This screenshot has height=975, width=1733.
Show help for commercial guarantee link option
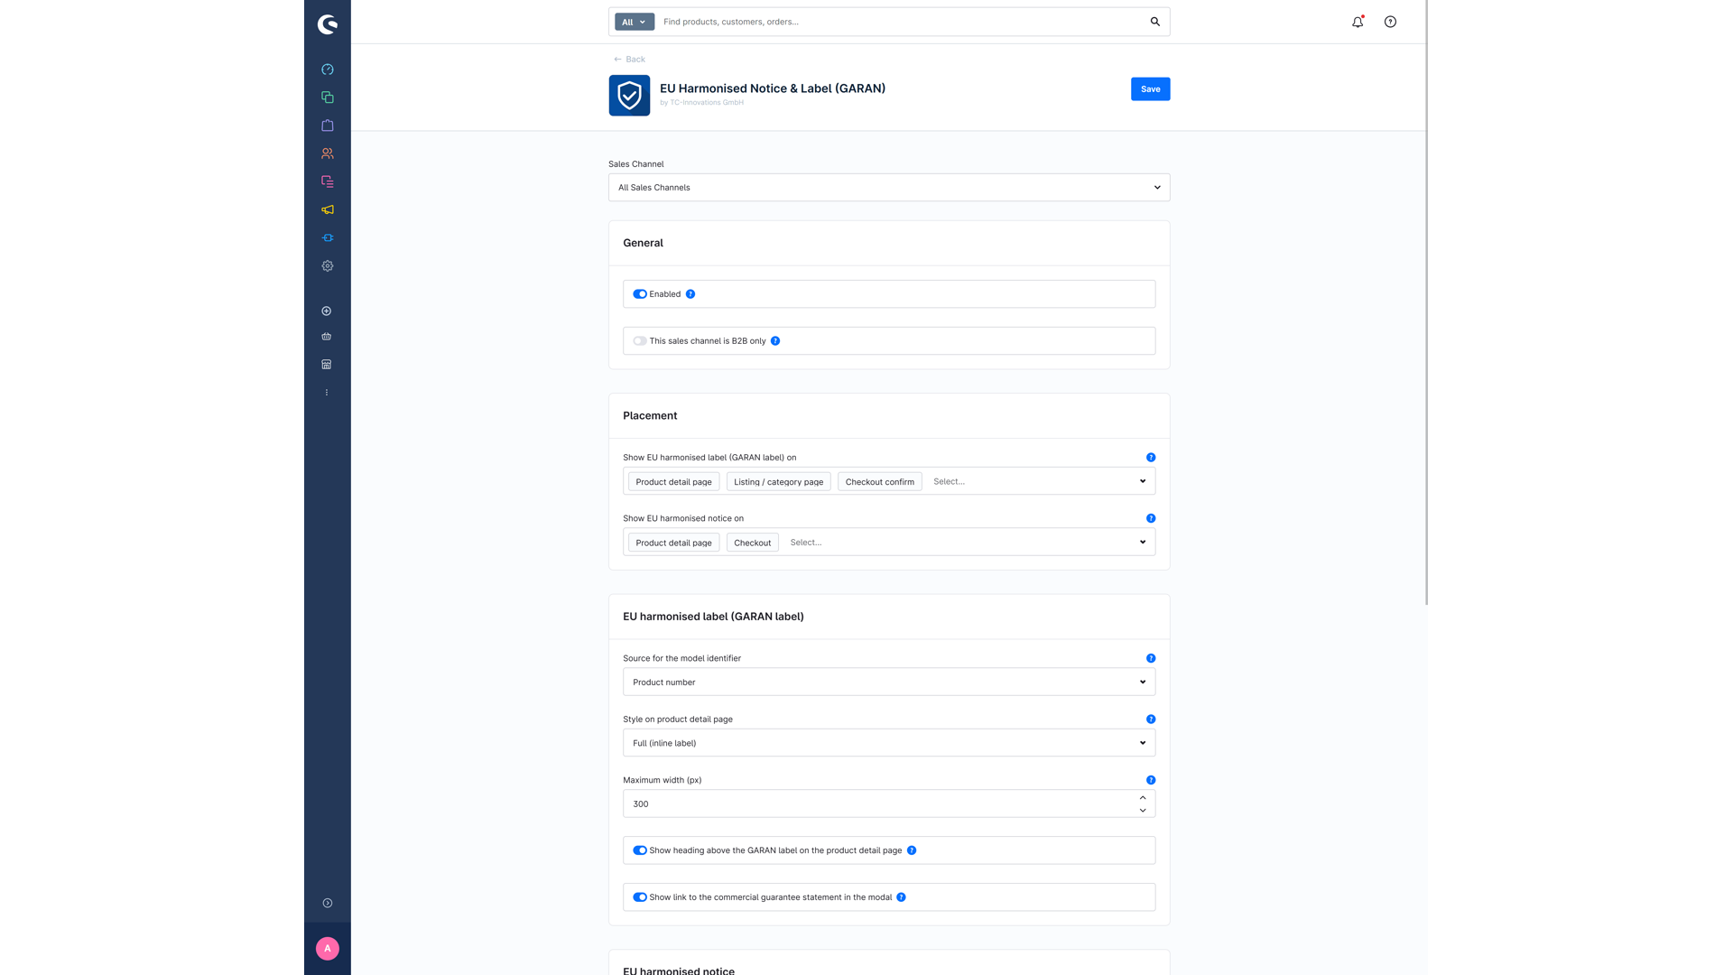click(x=901, y=897)
